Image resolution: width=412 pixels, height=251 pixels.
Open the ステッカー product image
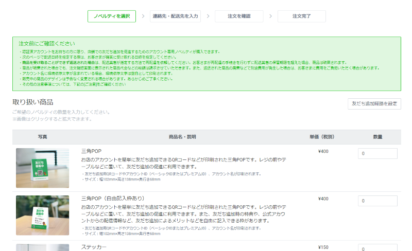point(42,247)
